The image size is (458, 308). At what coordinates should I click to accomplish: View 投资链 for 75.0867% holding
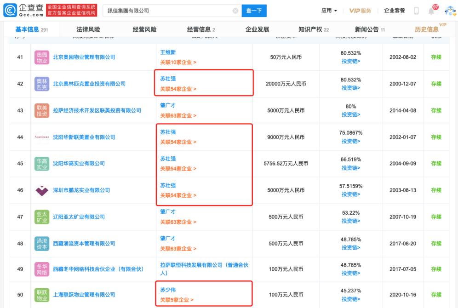(x=351, y=141)
